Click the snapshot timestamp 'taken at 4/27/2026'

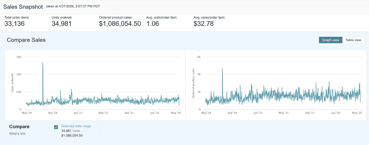click(73, 6)
